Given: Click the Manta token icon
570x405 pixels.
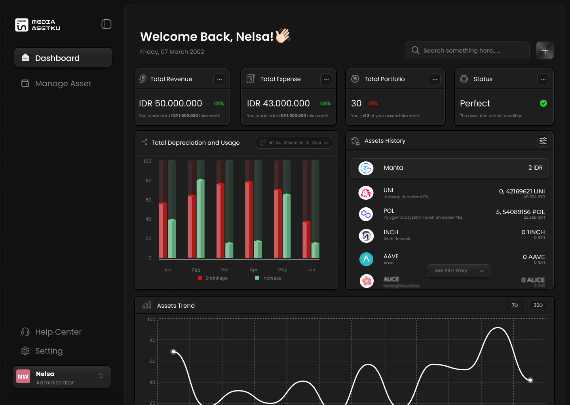Looking at the screenshot, I should point(366,168).
